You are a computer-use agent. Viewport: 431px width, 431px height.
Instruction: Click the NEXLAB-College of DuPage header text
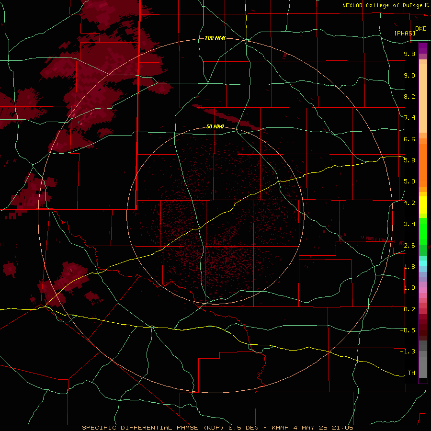[x=382, y=5]
